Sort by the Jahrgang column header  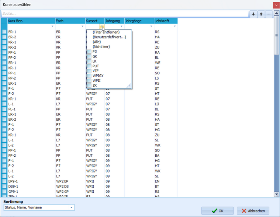pyautogui.click(x=114, y=21)
